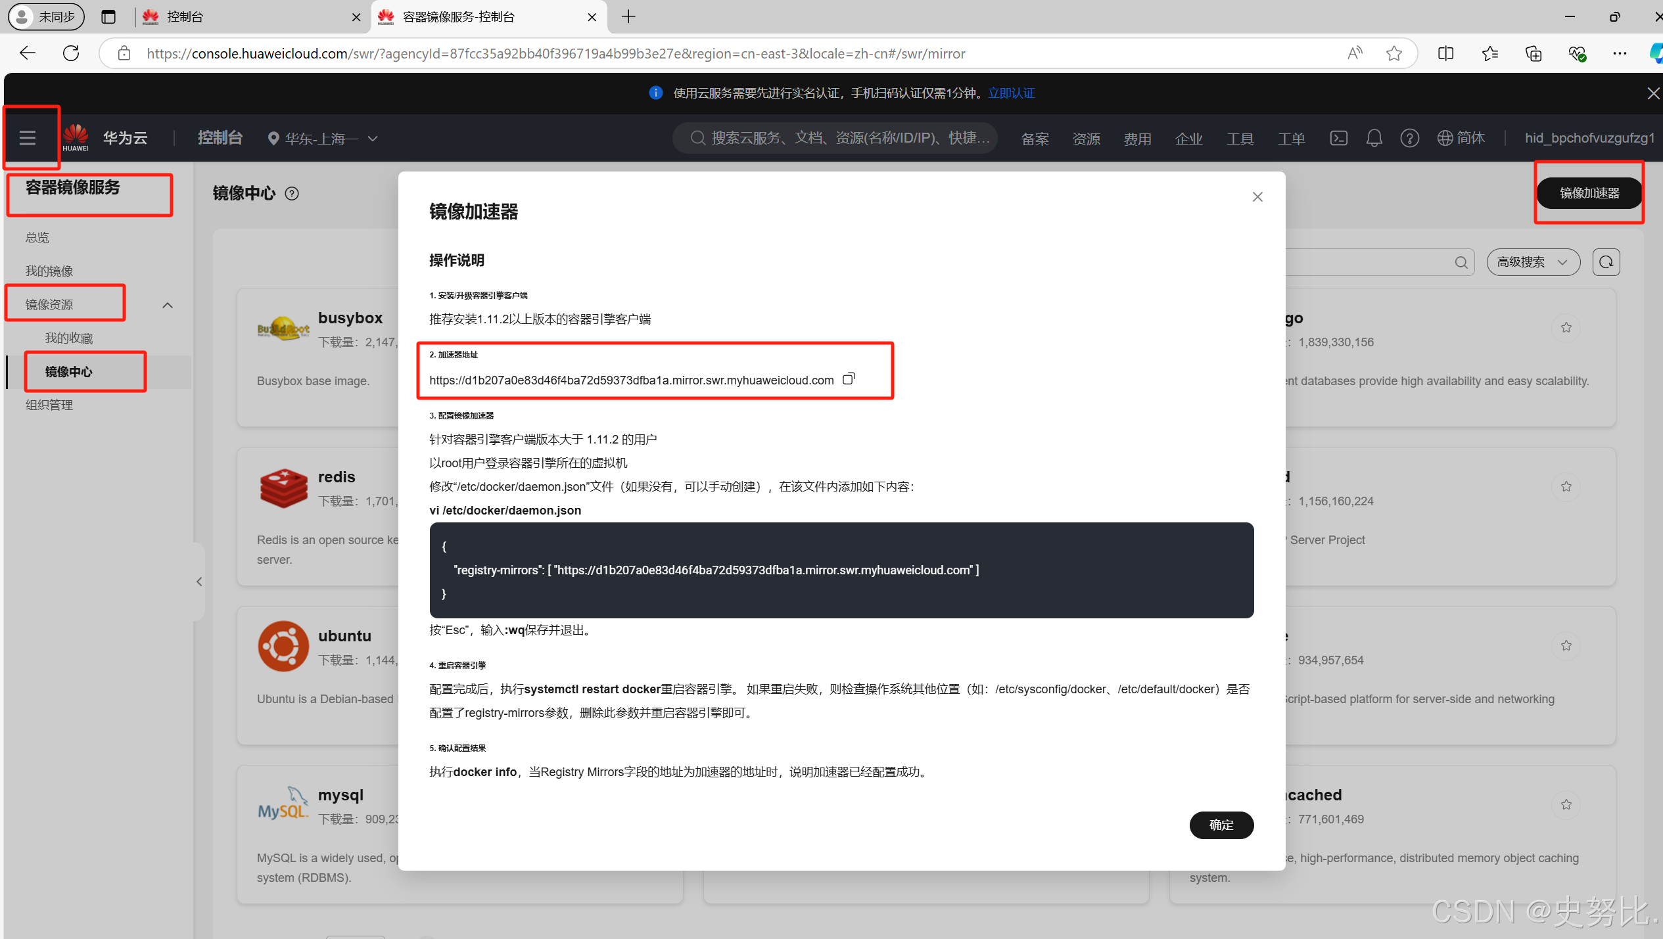The width and height of the screenshot is (1663, 939).
Task: Click 控制台 in the header
Action: point(220,138)
